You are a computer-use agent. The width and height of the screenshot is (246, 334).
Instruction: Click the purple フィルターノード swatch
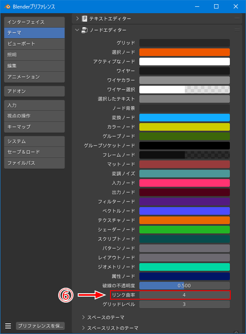(x=185, y=202)
